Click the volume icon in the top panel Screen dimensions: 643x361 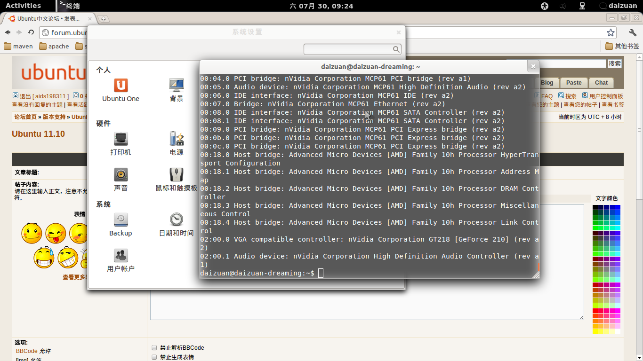click(563, 6)
